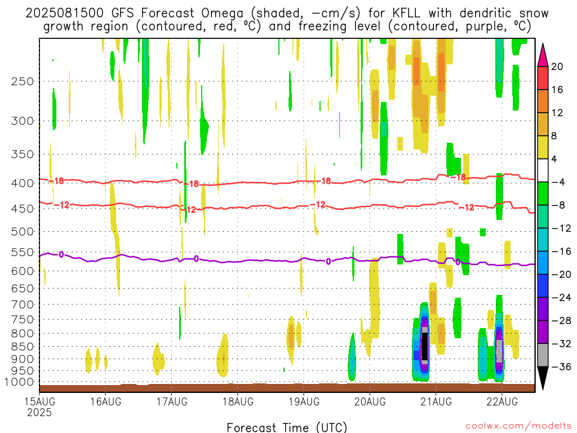The width and height of the screenshot is (577, 433).
Task: Click the black omega core before 21AUG
Action: pyautogui.click(x=425, y=346)
